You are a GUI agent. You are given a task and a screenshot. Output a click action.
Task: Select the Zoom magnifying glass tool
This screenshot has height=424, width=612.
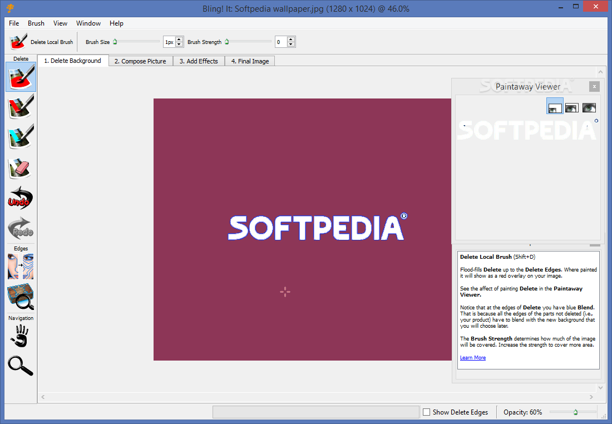click(x=20, y=366)
